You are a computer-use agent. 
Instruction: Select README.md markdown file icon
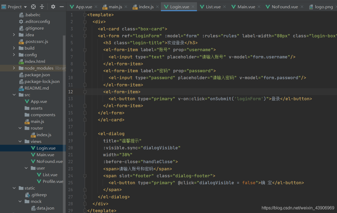21,88
